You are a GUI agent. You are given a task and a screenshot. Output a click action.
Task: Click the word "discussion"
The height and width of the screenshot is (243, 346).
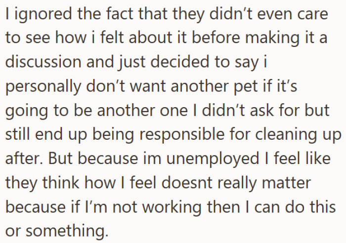click(x=43, y=62)
